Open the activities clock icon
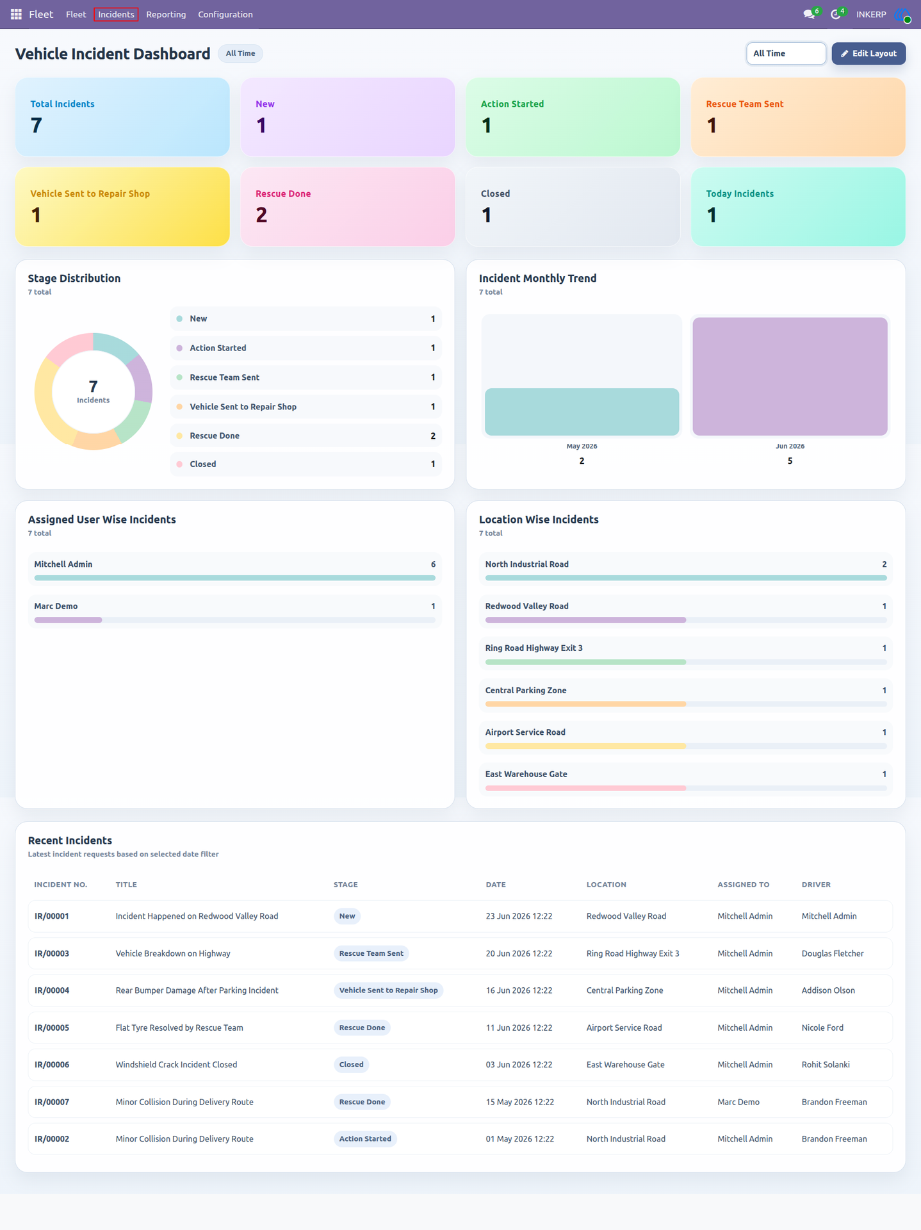 pos(836,14)
